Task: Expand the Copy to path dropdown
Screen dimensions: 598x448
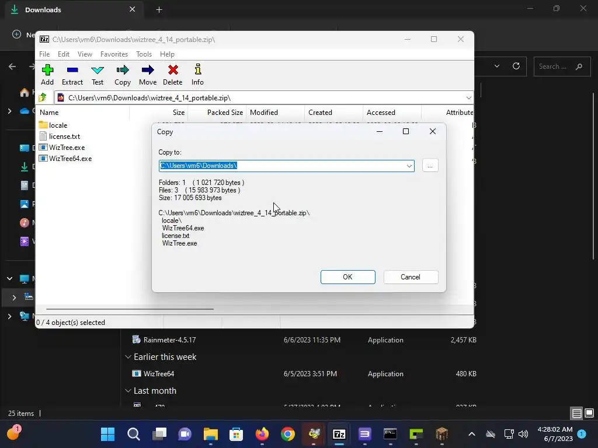Action: [409, 166]
